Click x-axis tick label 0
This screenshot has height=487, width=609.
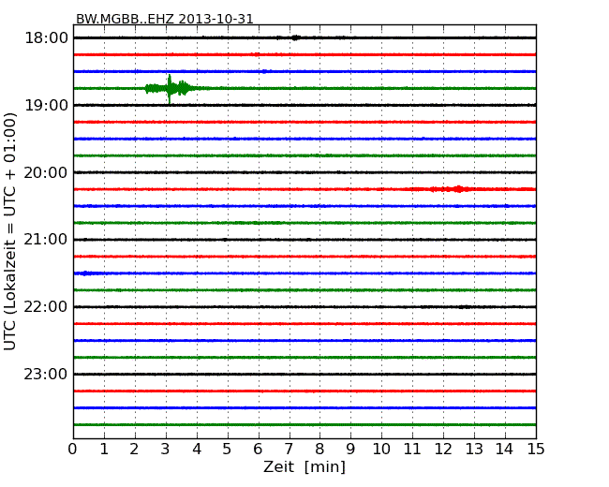pyautogui.click(x=73, y=450)
